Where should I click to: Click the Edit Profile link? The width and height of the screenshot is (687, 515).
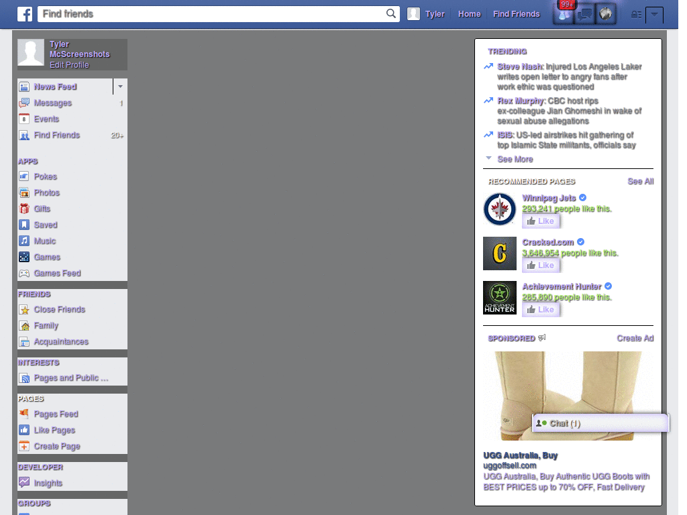click(x=69, y=65)
